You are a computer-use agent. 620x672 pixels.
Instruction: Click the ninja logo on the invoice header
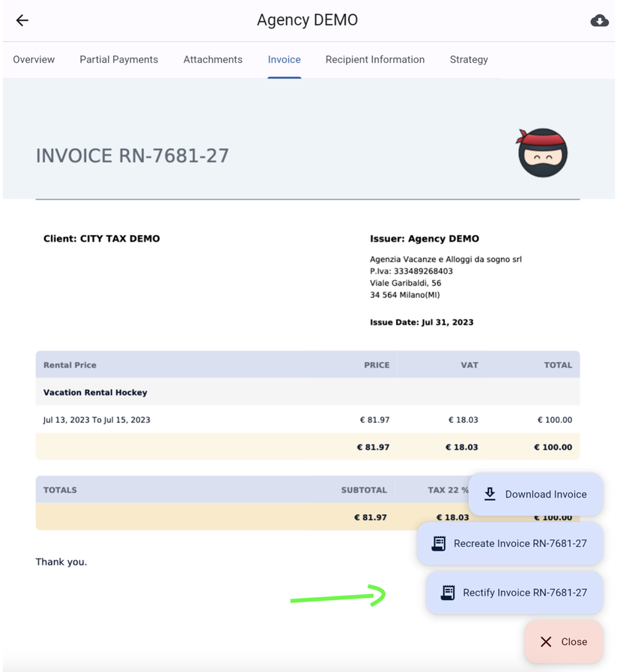tap(542, 152)
